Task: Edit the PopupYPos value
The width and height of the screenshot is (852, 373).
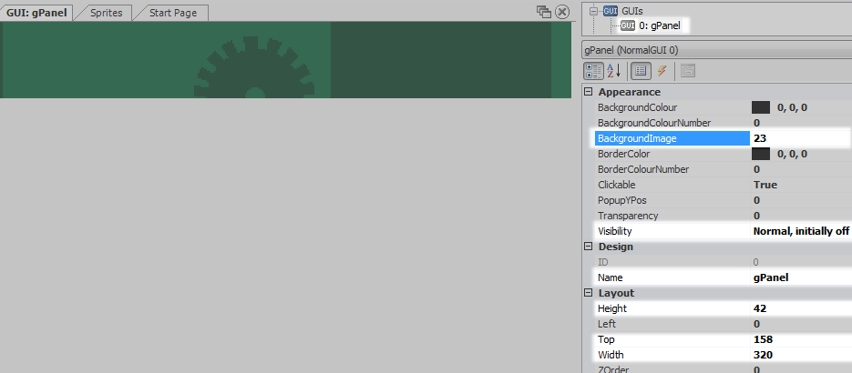Action: pyautogui.click(x=801, y=200)
